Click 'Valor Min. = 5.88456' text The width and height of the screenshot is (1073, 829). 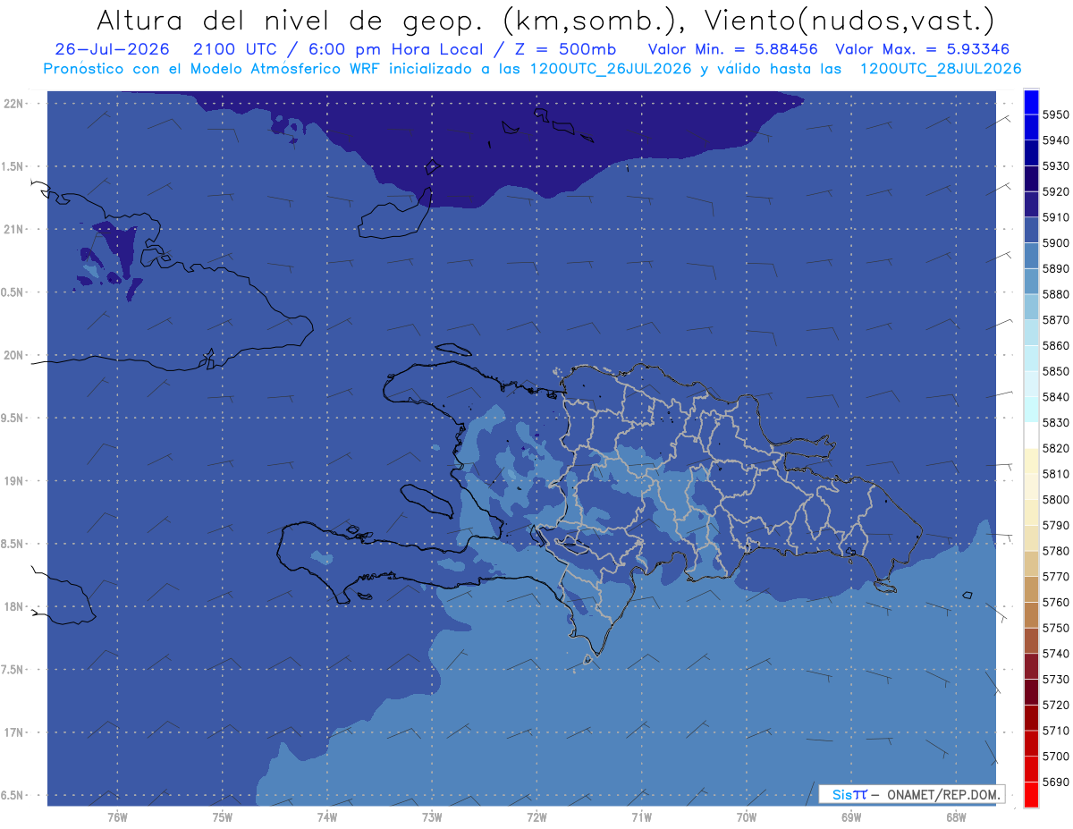click(x=733, y=49)
